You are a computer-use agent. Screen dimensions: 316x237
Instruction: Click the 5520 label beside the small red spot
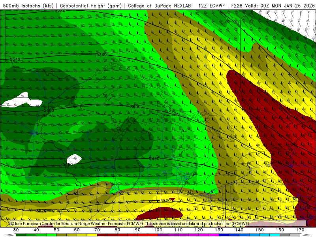pos(166,201)
